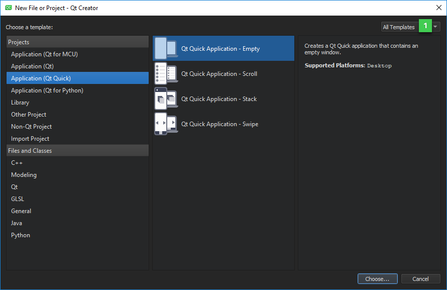Image resolution: width=447 pixels, height=290 pixels.
Task: Select Import Project in the list
Action: click(x=30, y=139)
